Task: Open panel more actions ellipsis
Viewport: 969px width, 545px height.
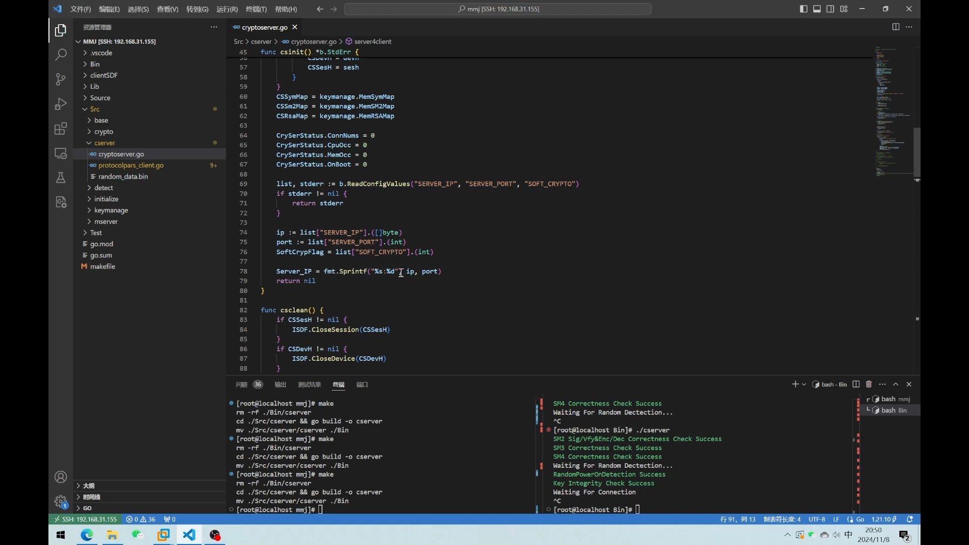Action: [882, 385]
